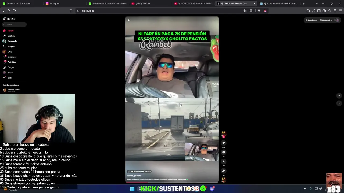Show hidden system tray icons

pyautogui.click(x=305, y=189)
